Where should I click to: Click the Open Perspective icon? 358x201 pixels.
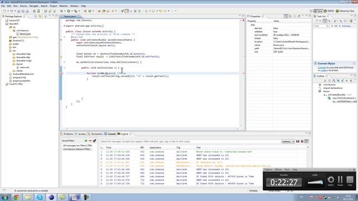click(x=311, y=11)
